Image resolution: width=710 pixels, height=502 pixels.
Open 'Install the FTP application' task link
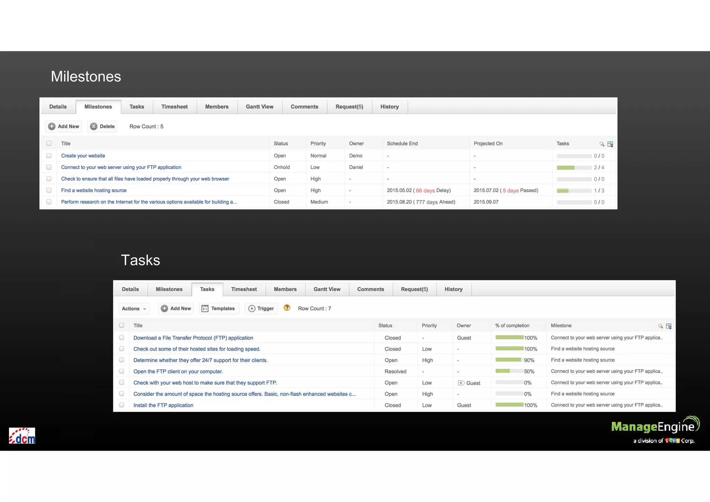tap(163, 405)
